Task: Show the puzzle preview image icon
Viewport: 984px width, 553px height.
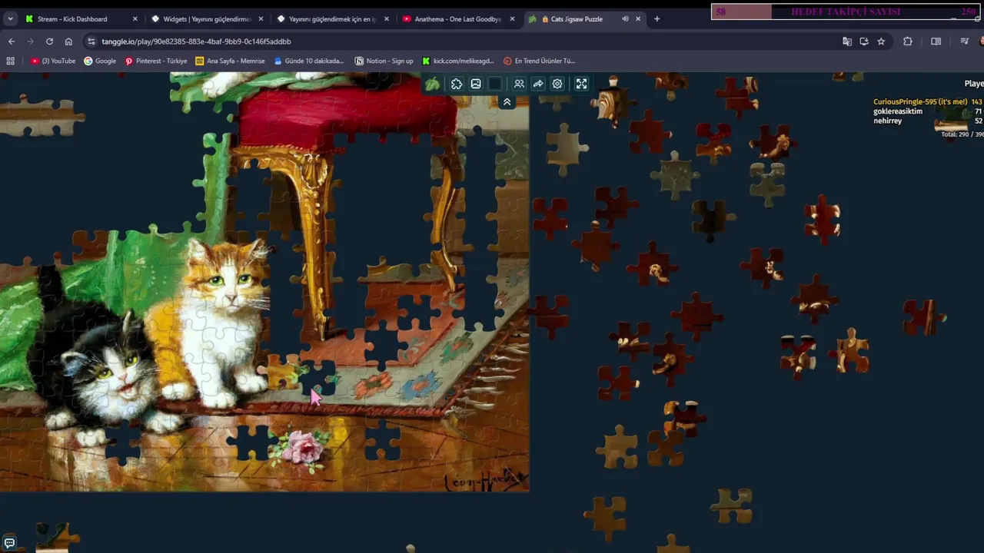Action: (x=476, y=84)
